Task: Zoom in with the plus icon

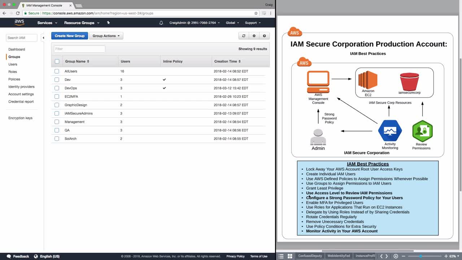Action: pyautogui.click(x=446, y=256)
